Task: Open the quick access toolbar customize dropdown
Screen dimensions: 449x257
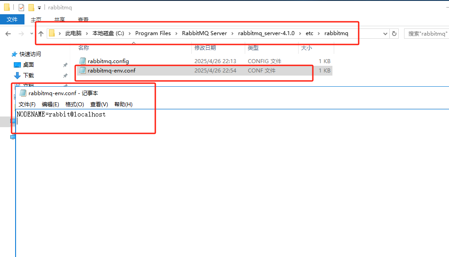Action: pyautogui.click(x=39, y=8)
